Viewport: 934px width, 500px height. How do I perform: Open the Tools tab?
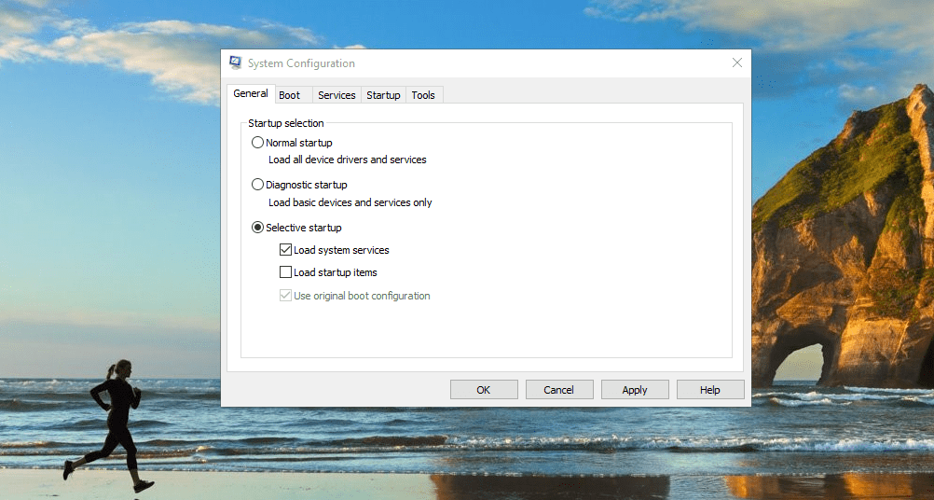coord(423,95)
